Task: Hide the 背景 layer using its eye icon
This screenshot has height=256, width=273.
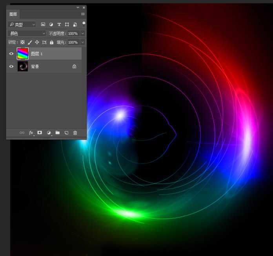Action: click(11, 67)
